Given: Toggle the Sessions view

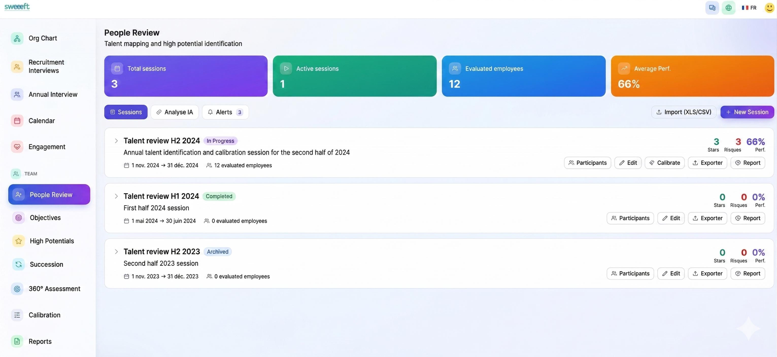Looking at the screenshot, I should pos(126,112).
